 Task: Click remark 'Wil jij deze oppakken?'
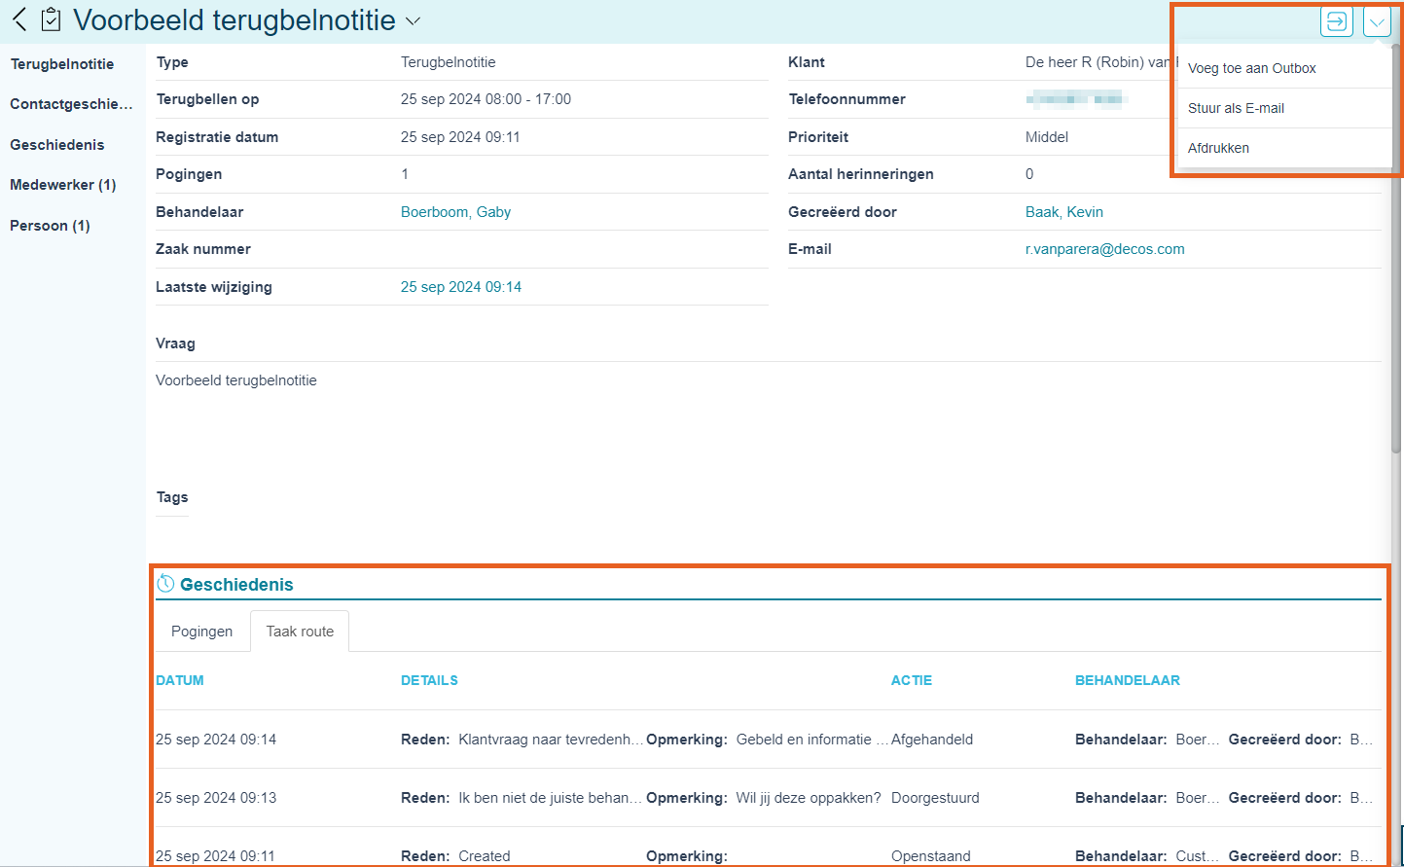click(x=809, y=798)
